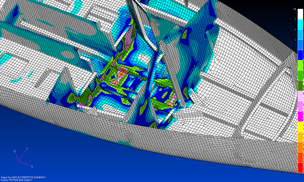
Task: Click the legend maximum value 10.
Action: 294,9
